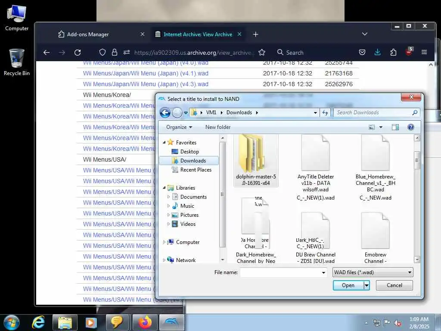Open Organize menu
Image resolution: width=441 pixels, height=331 pixels.
tap(179, 127)
